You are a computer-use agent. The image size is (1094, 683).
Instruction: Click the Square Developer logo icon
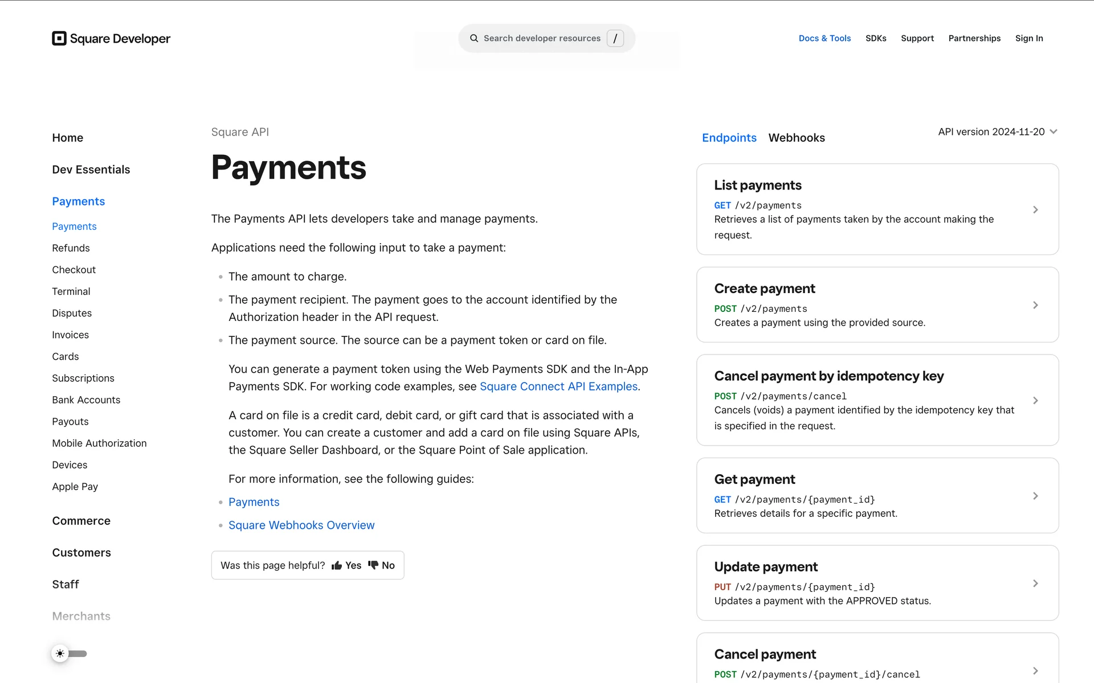point(59,38)
